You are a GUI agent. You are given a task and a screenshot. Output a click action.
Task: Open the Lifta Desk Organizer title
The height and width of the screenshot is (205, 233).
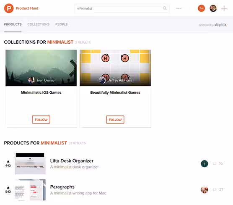pos(72,161)
